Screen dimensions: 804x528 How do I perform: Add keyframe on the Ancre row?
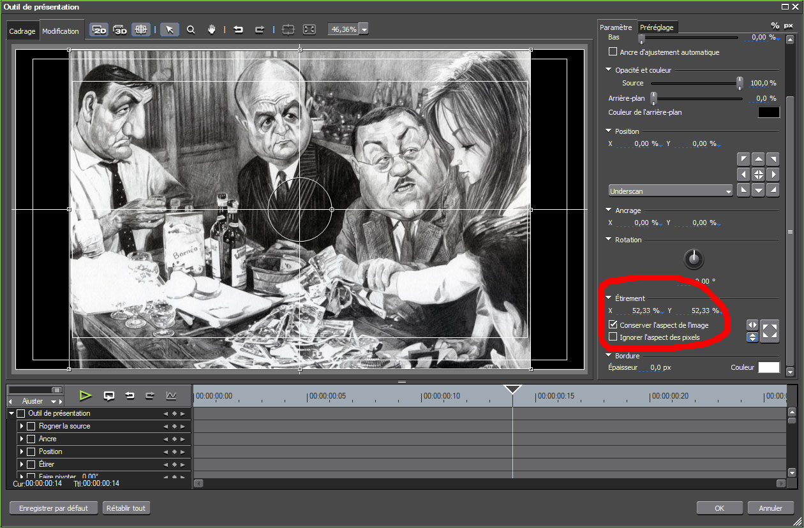click(x=174, y=439)
